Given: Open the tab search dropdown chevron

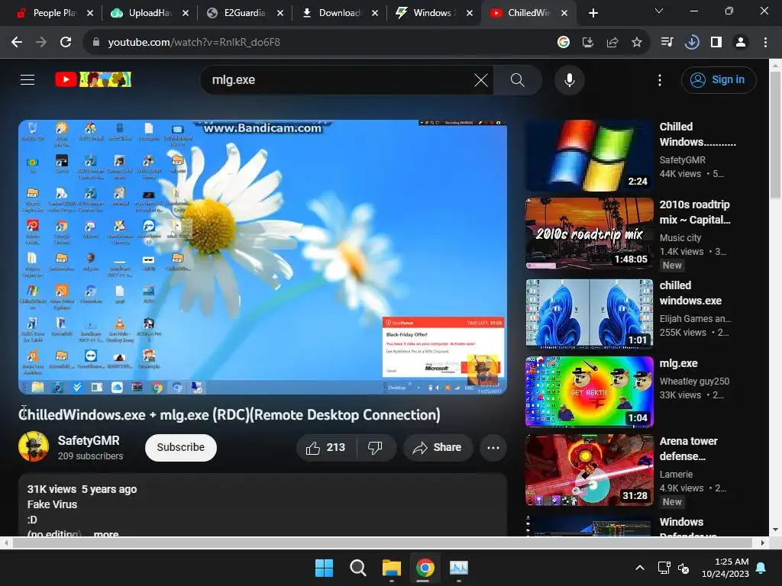Looking at the screenshot, I should [659, 11].
